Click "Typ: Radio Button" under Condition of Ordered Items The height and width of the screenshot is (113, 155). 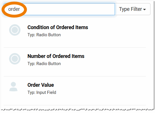click(44, 35)
